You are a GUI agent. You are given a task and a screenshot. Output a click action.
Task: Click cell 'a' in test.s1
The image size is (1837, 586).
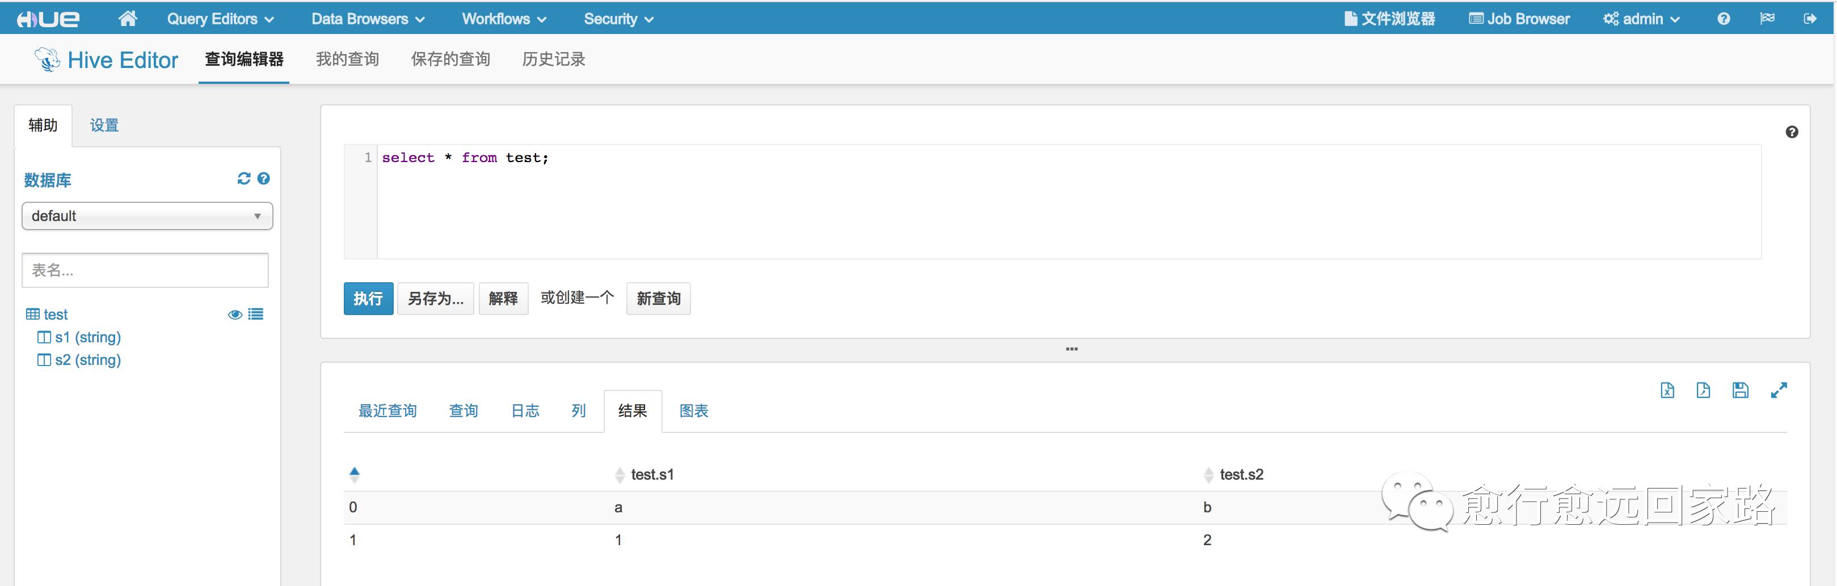[618, 508]
